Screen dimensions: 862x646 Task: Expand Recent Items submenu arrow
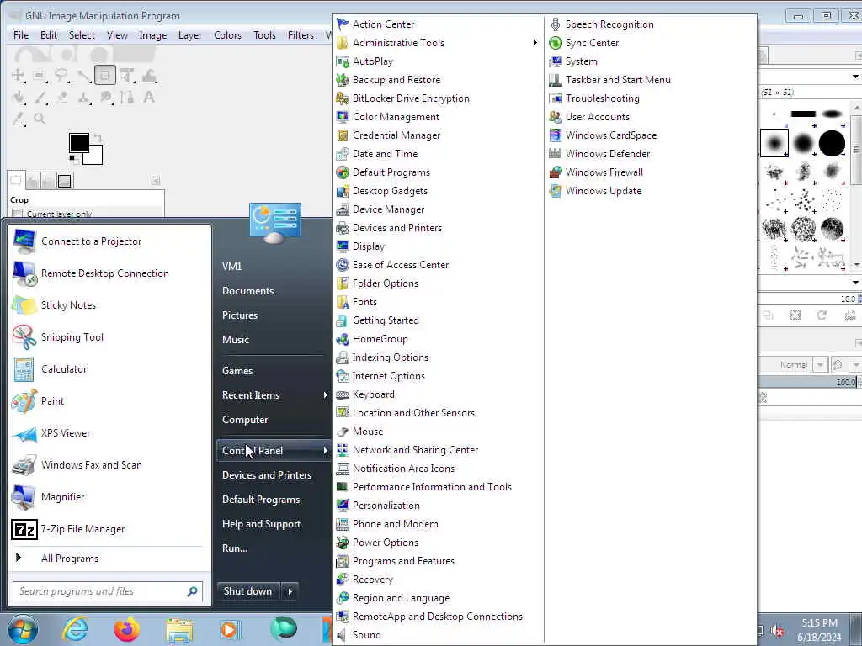(326, 395)
